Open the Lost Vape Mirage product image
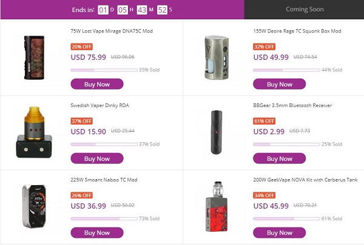Image resolution: width=364 pixels, height=245 pixels. coord(35,57)
